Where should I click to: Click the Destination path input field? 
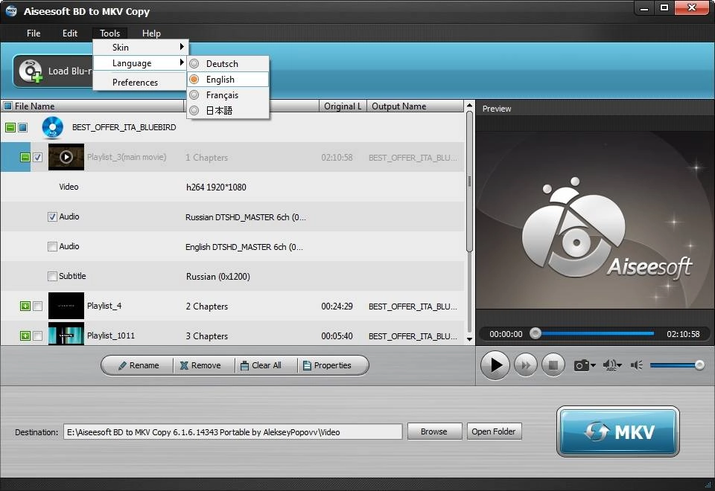pyautogui.click(x=232, y=431)
